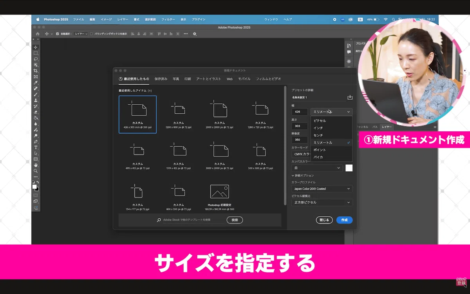The height and width of the screenshot is (294, 470).
Task: Select the Clone Stamp tool
Action: click(x=36, y=100)
